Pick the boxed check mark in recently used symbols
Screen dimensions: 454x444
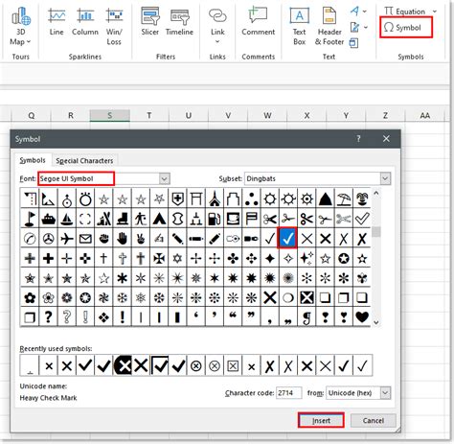tap(159, 365)
